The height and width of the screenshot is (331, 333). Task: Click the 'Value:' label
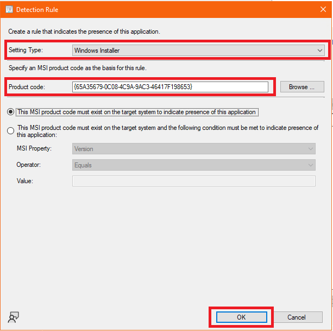coord(26,182)
